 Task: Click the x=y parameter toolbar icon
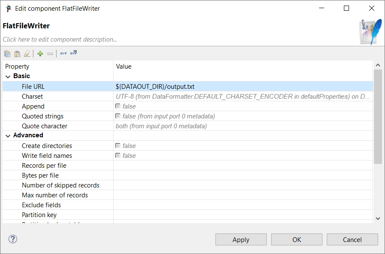[63, 53]
